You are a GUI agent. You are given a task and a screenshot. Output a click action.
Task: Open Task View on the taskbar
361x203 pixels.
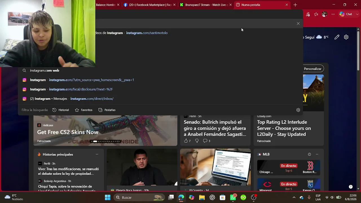coord(171,197)
